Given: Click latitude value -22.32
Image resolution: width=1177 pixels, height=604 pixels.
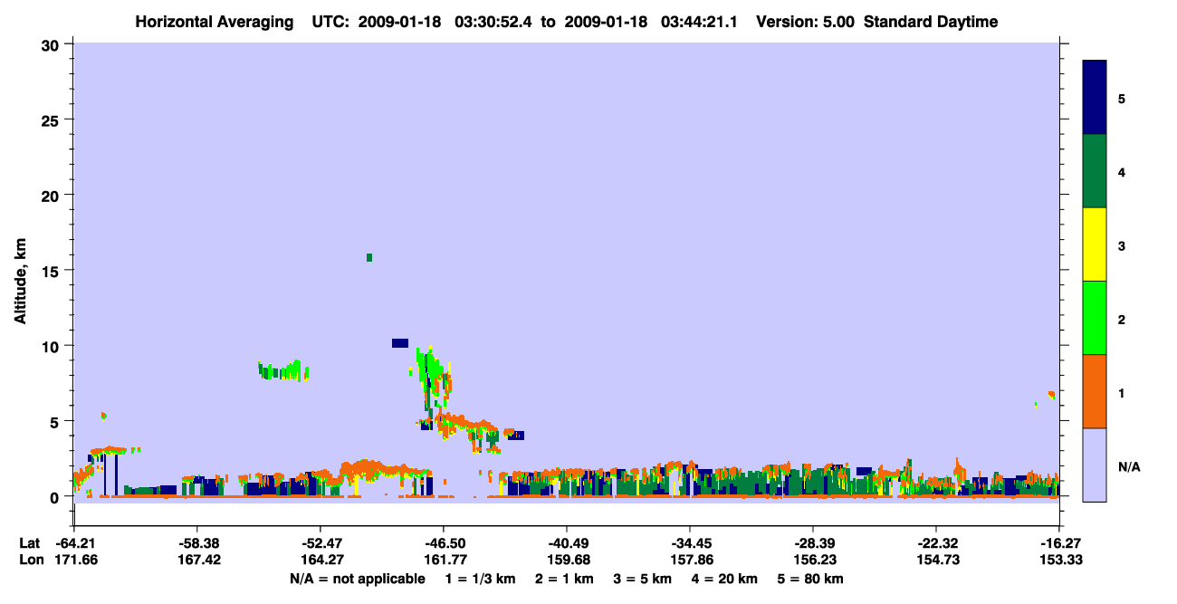Looking at the screenshot, I should point(935,542).
